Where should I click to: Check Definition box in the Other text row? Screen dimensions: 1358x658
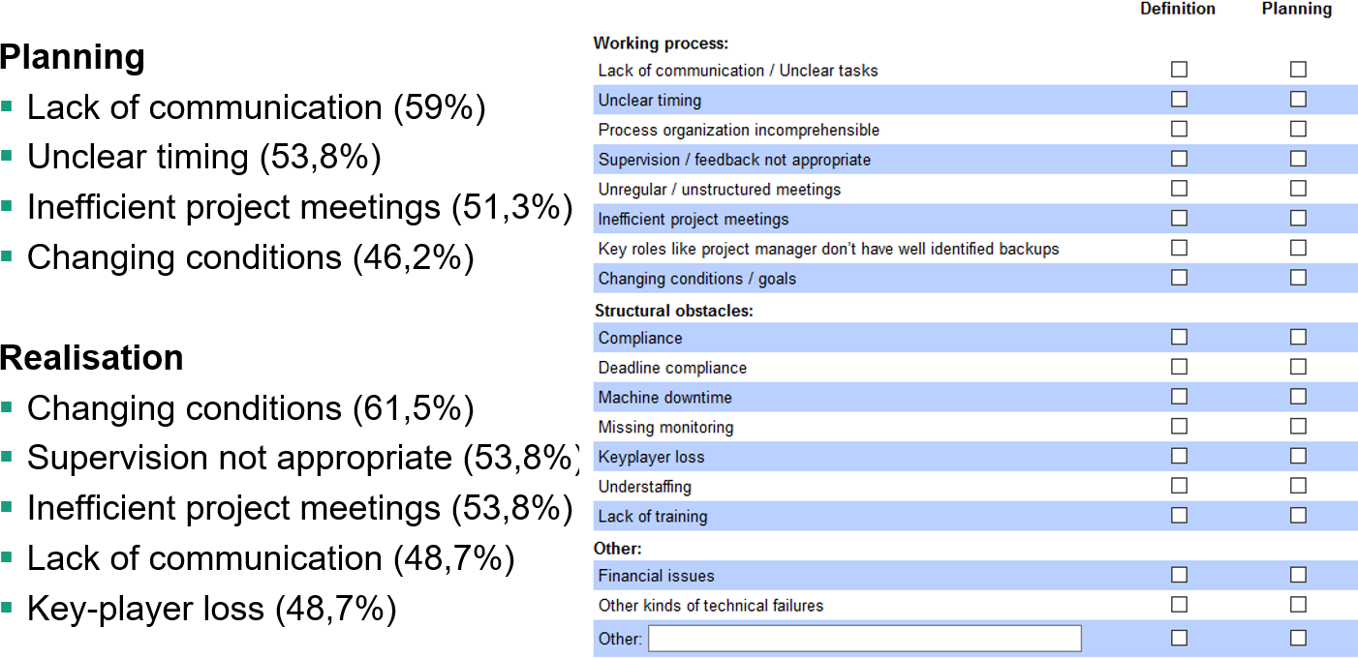click(1179, 638)
